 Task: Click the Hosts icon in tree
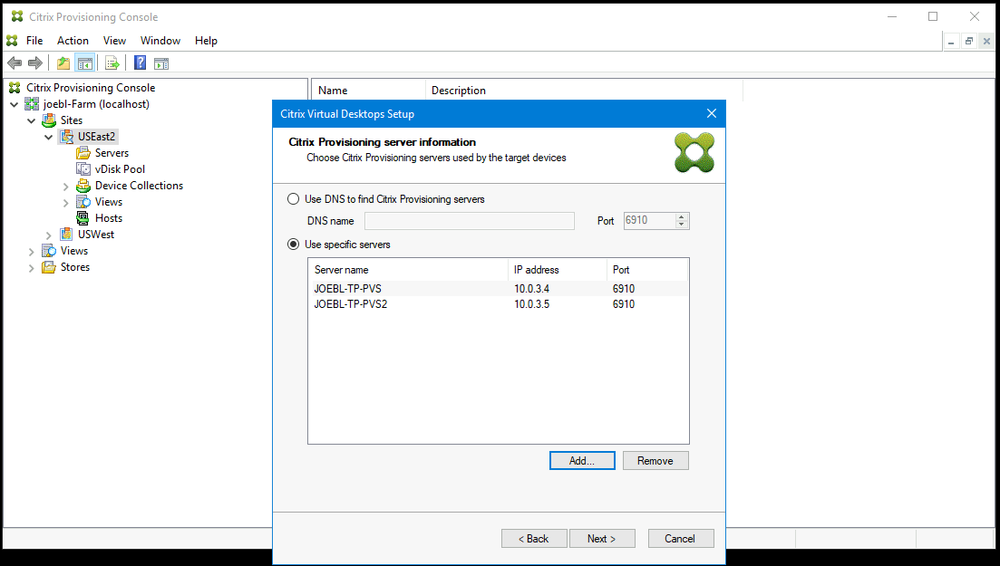pos(83,218)
